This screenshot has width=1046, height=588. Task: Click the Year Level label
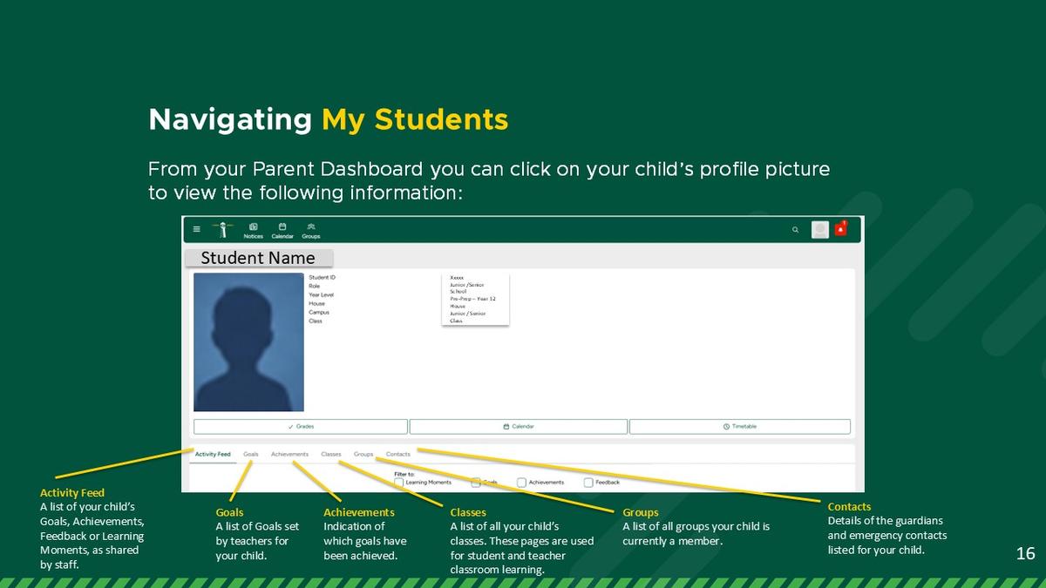click(321, 295)
